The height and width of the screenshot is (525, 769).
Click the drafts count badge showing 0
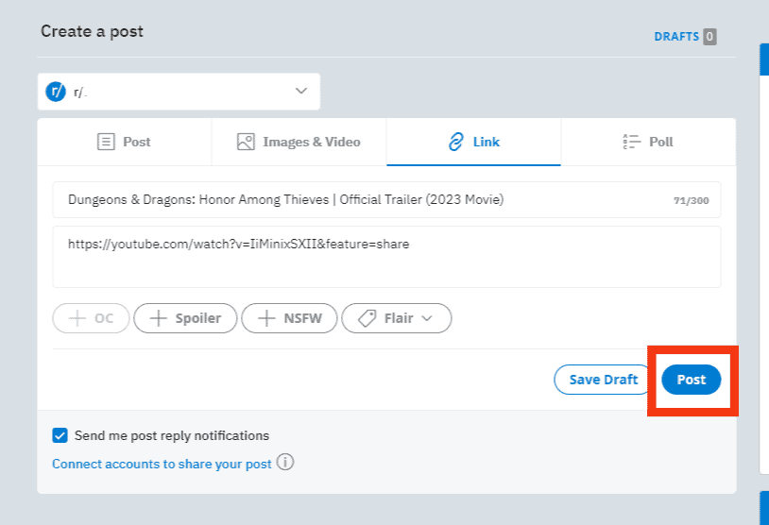pos(709,37)
